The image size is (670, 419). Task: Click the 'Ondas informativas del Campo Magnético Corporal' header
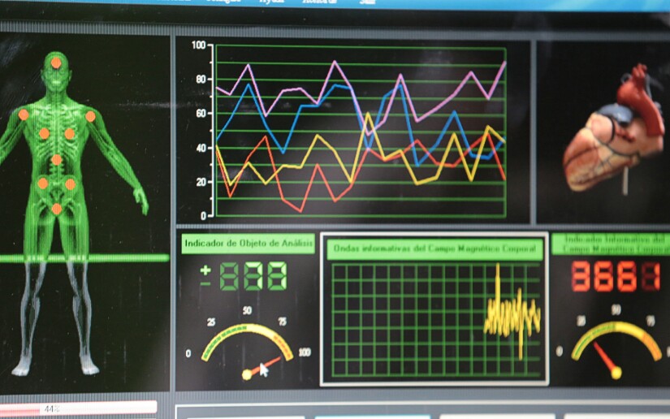(434, 249)
